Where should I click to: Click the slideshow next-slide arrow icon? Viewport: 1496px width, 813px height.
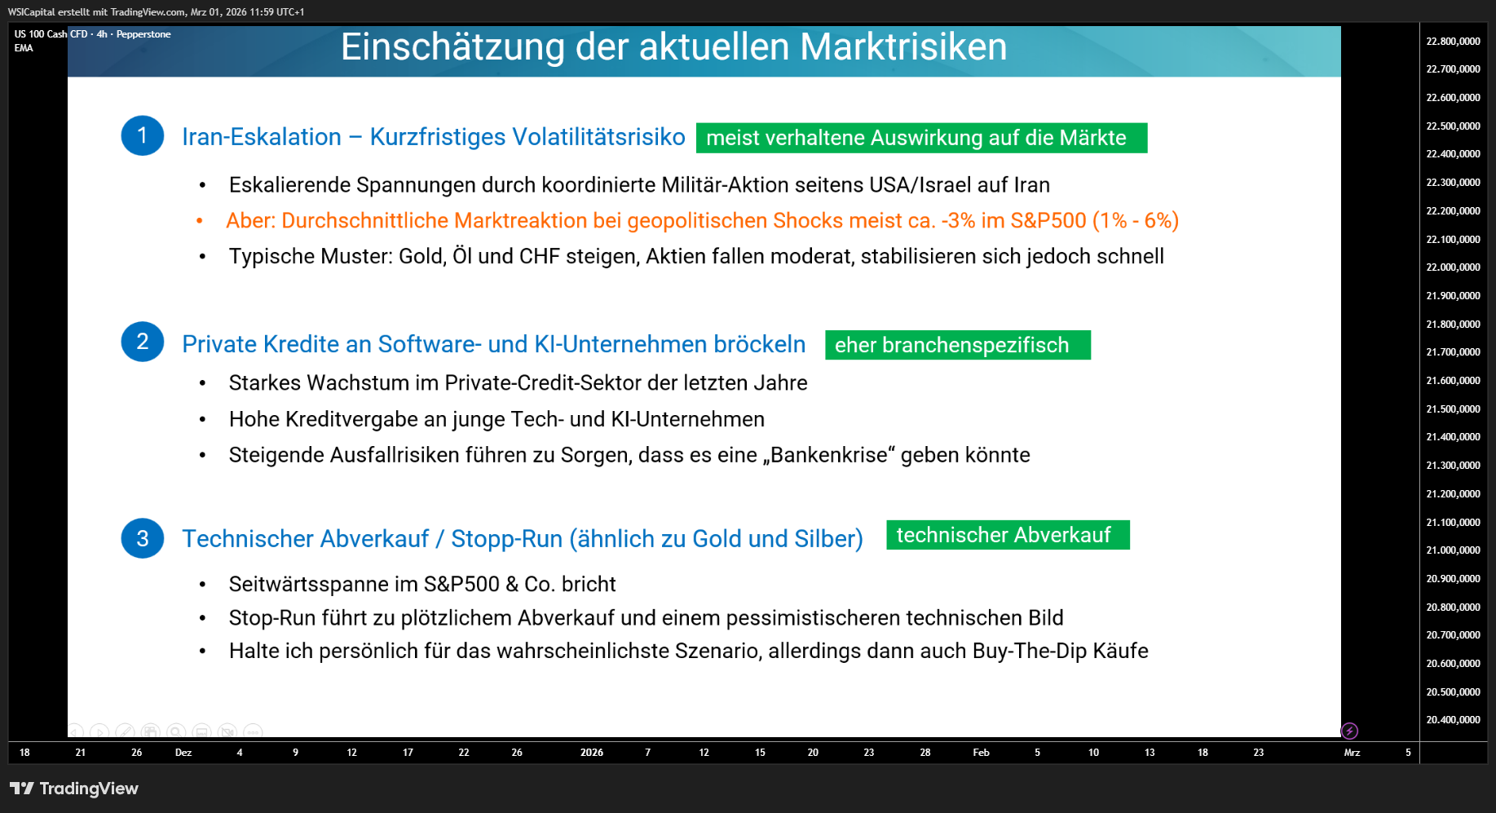(100, 732)
